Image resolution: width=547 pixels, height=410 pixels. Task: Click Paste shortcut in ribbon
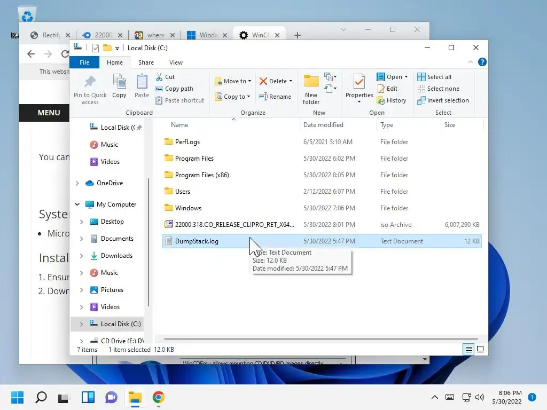180,100
